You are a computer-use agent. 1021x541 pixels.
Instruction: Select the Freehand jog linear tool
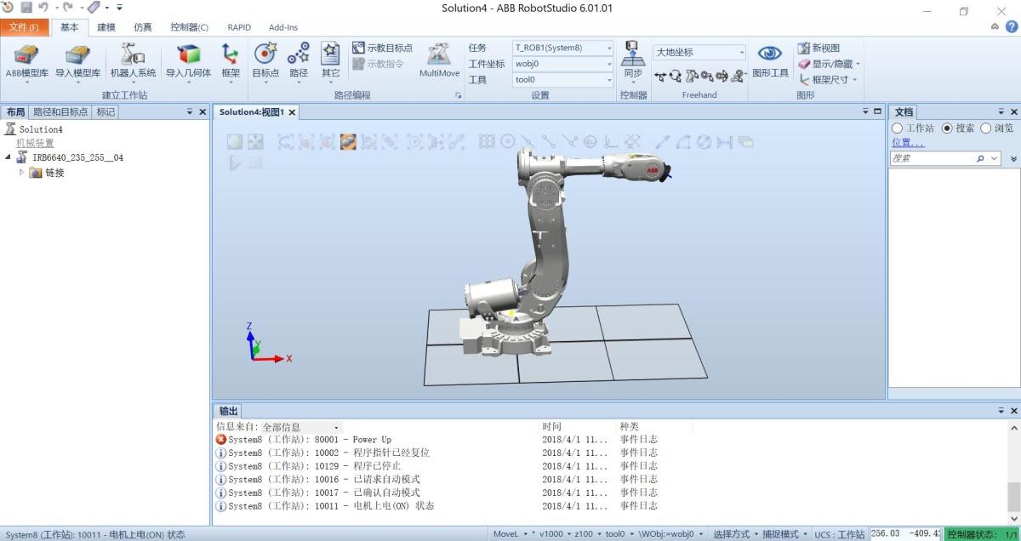tap(706, 77)
